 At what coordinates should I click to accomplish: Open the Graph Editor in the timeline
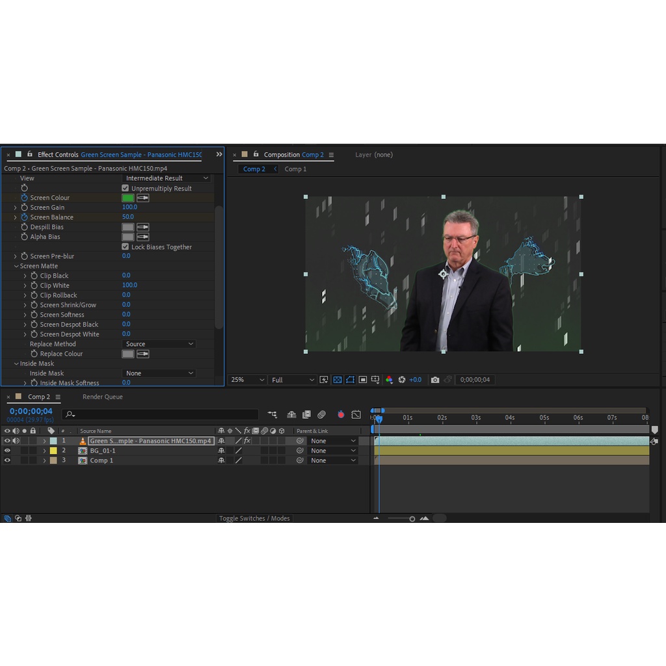(x=356, y=414)
